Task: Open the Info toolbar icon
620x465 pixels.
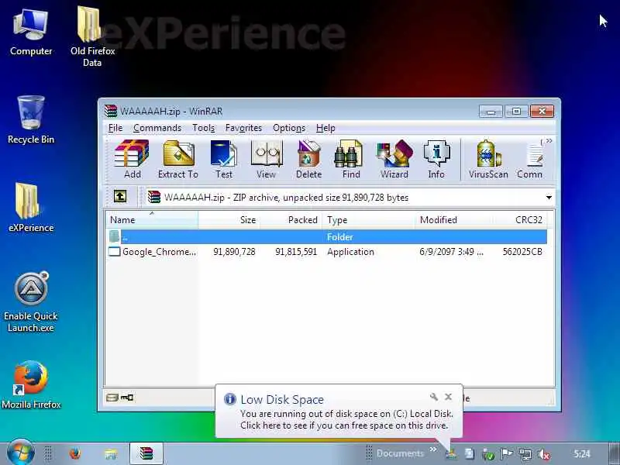Action: (436, 160)
